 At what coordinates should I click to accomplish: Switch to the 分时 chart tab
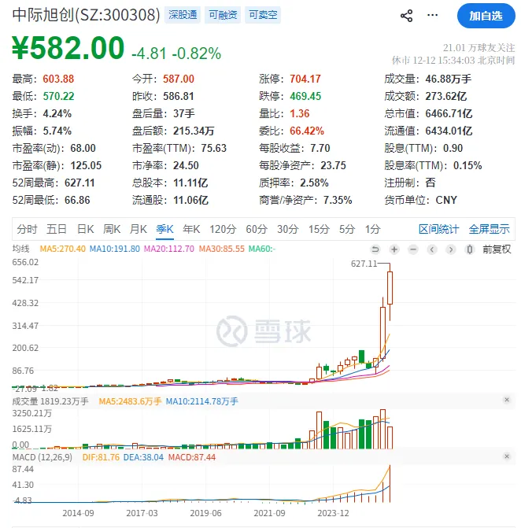click(27, 229)
